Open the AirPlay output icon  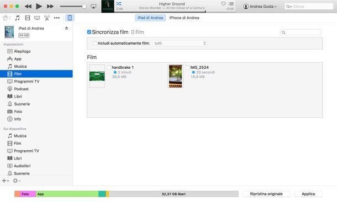pyautogui.click(x=93, y=7)
